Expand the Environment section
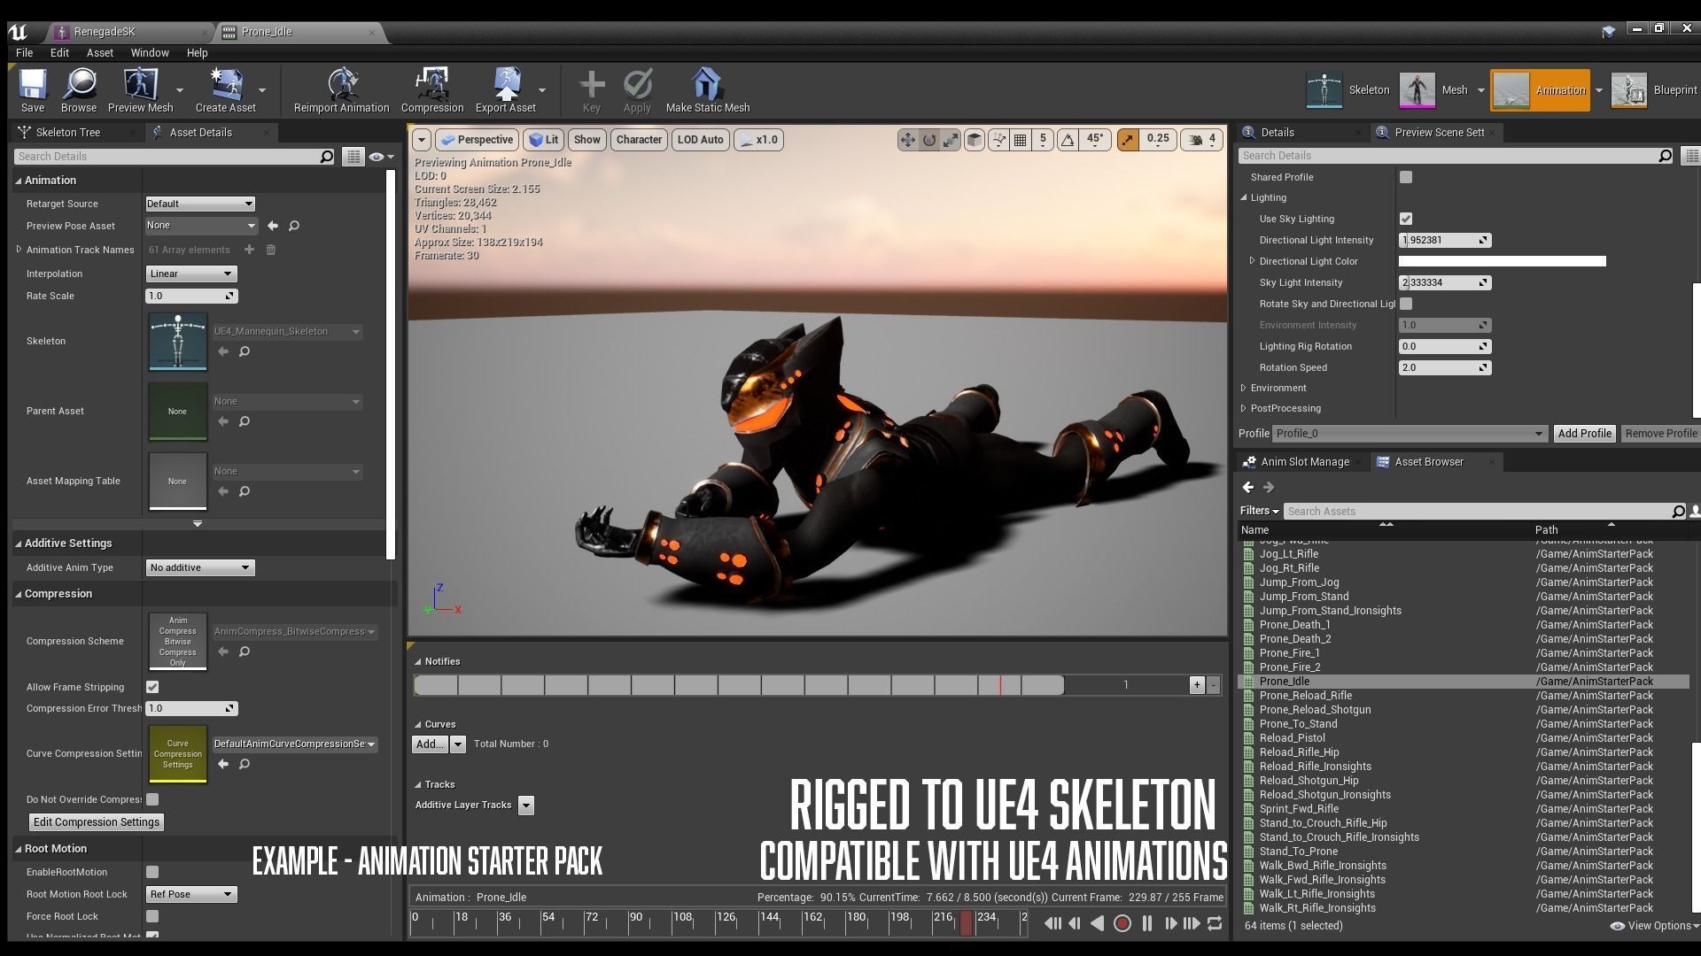1701x956 pixels. (1244, 388)
